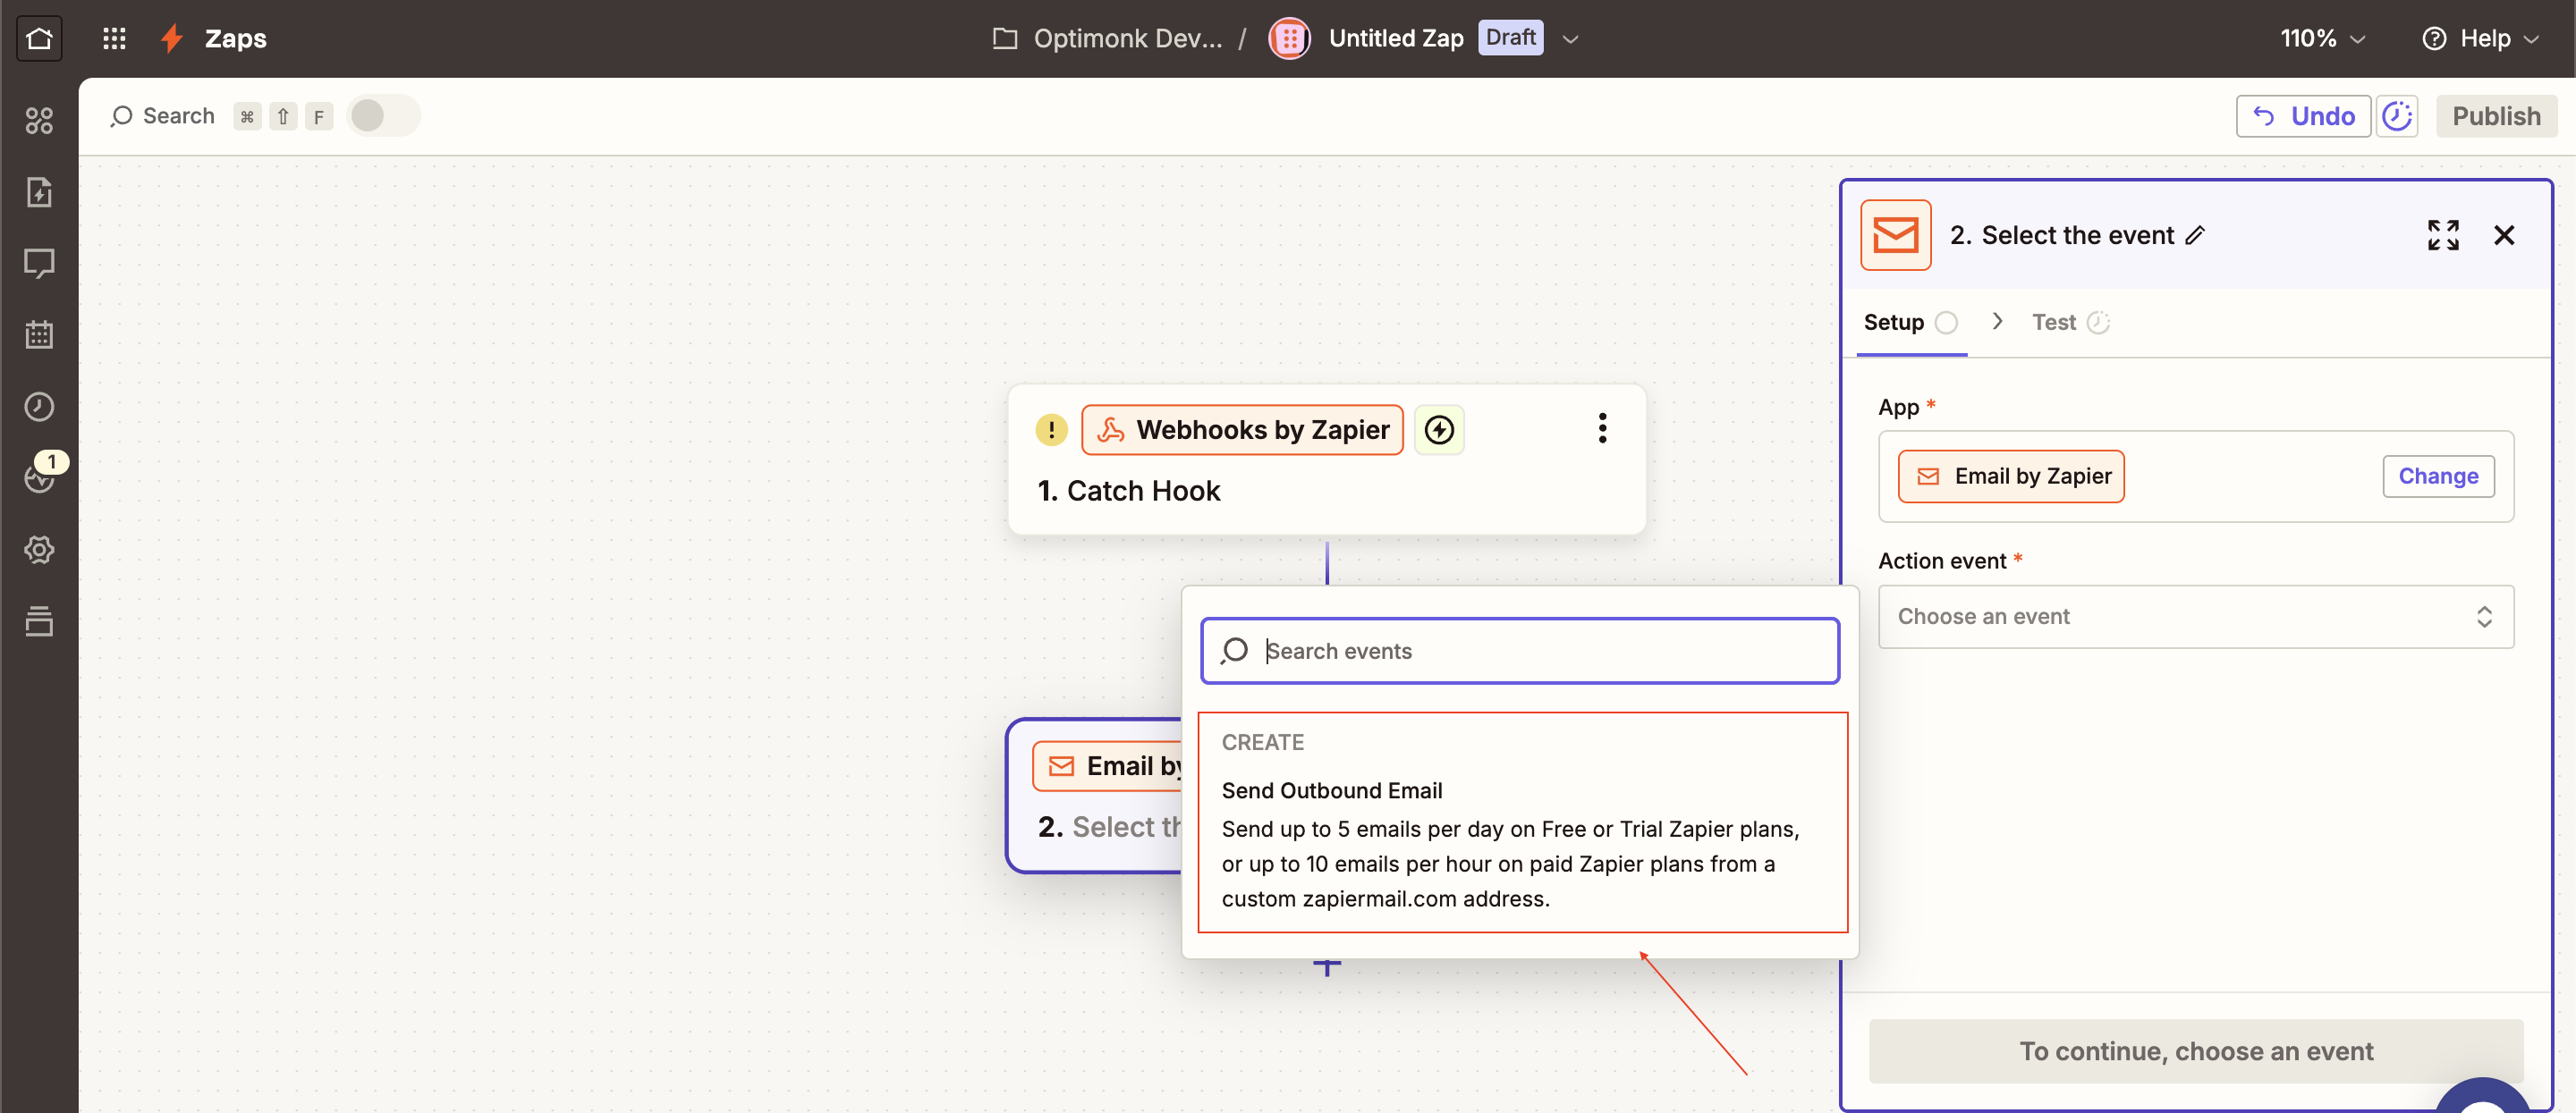Click the Publish button
2576x1113 pixels.
2496,116
